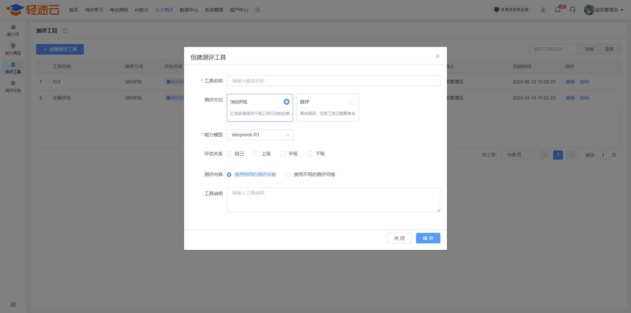Open the 10条/页 page size dropdown

coord(517,155)
